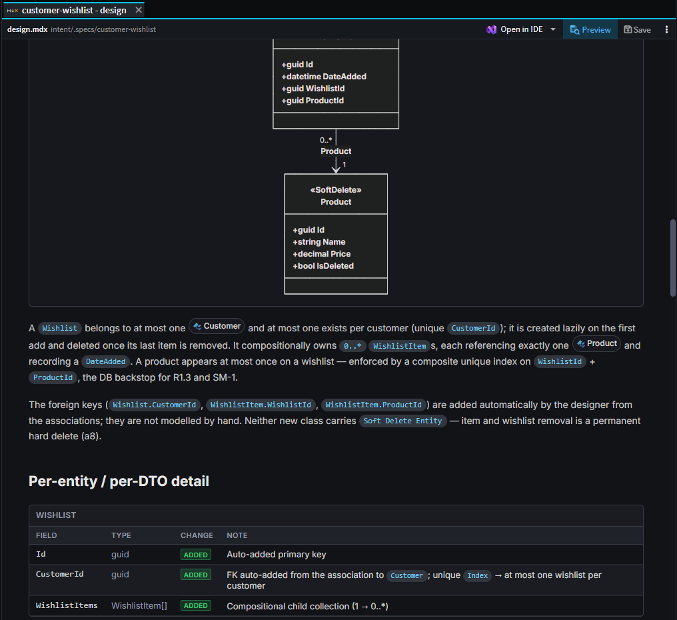Click the Wishlist code chip in first paragraph

click(x=59, y=329)
